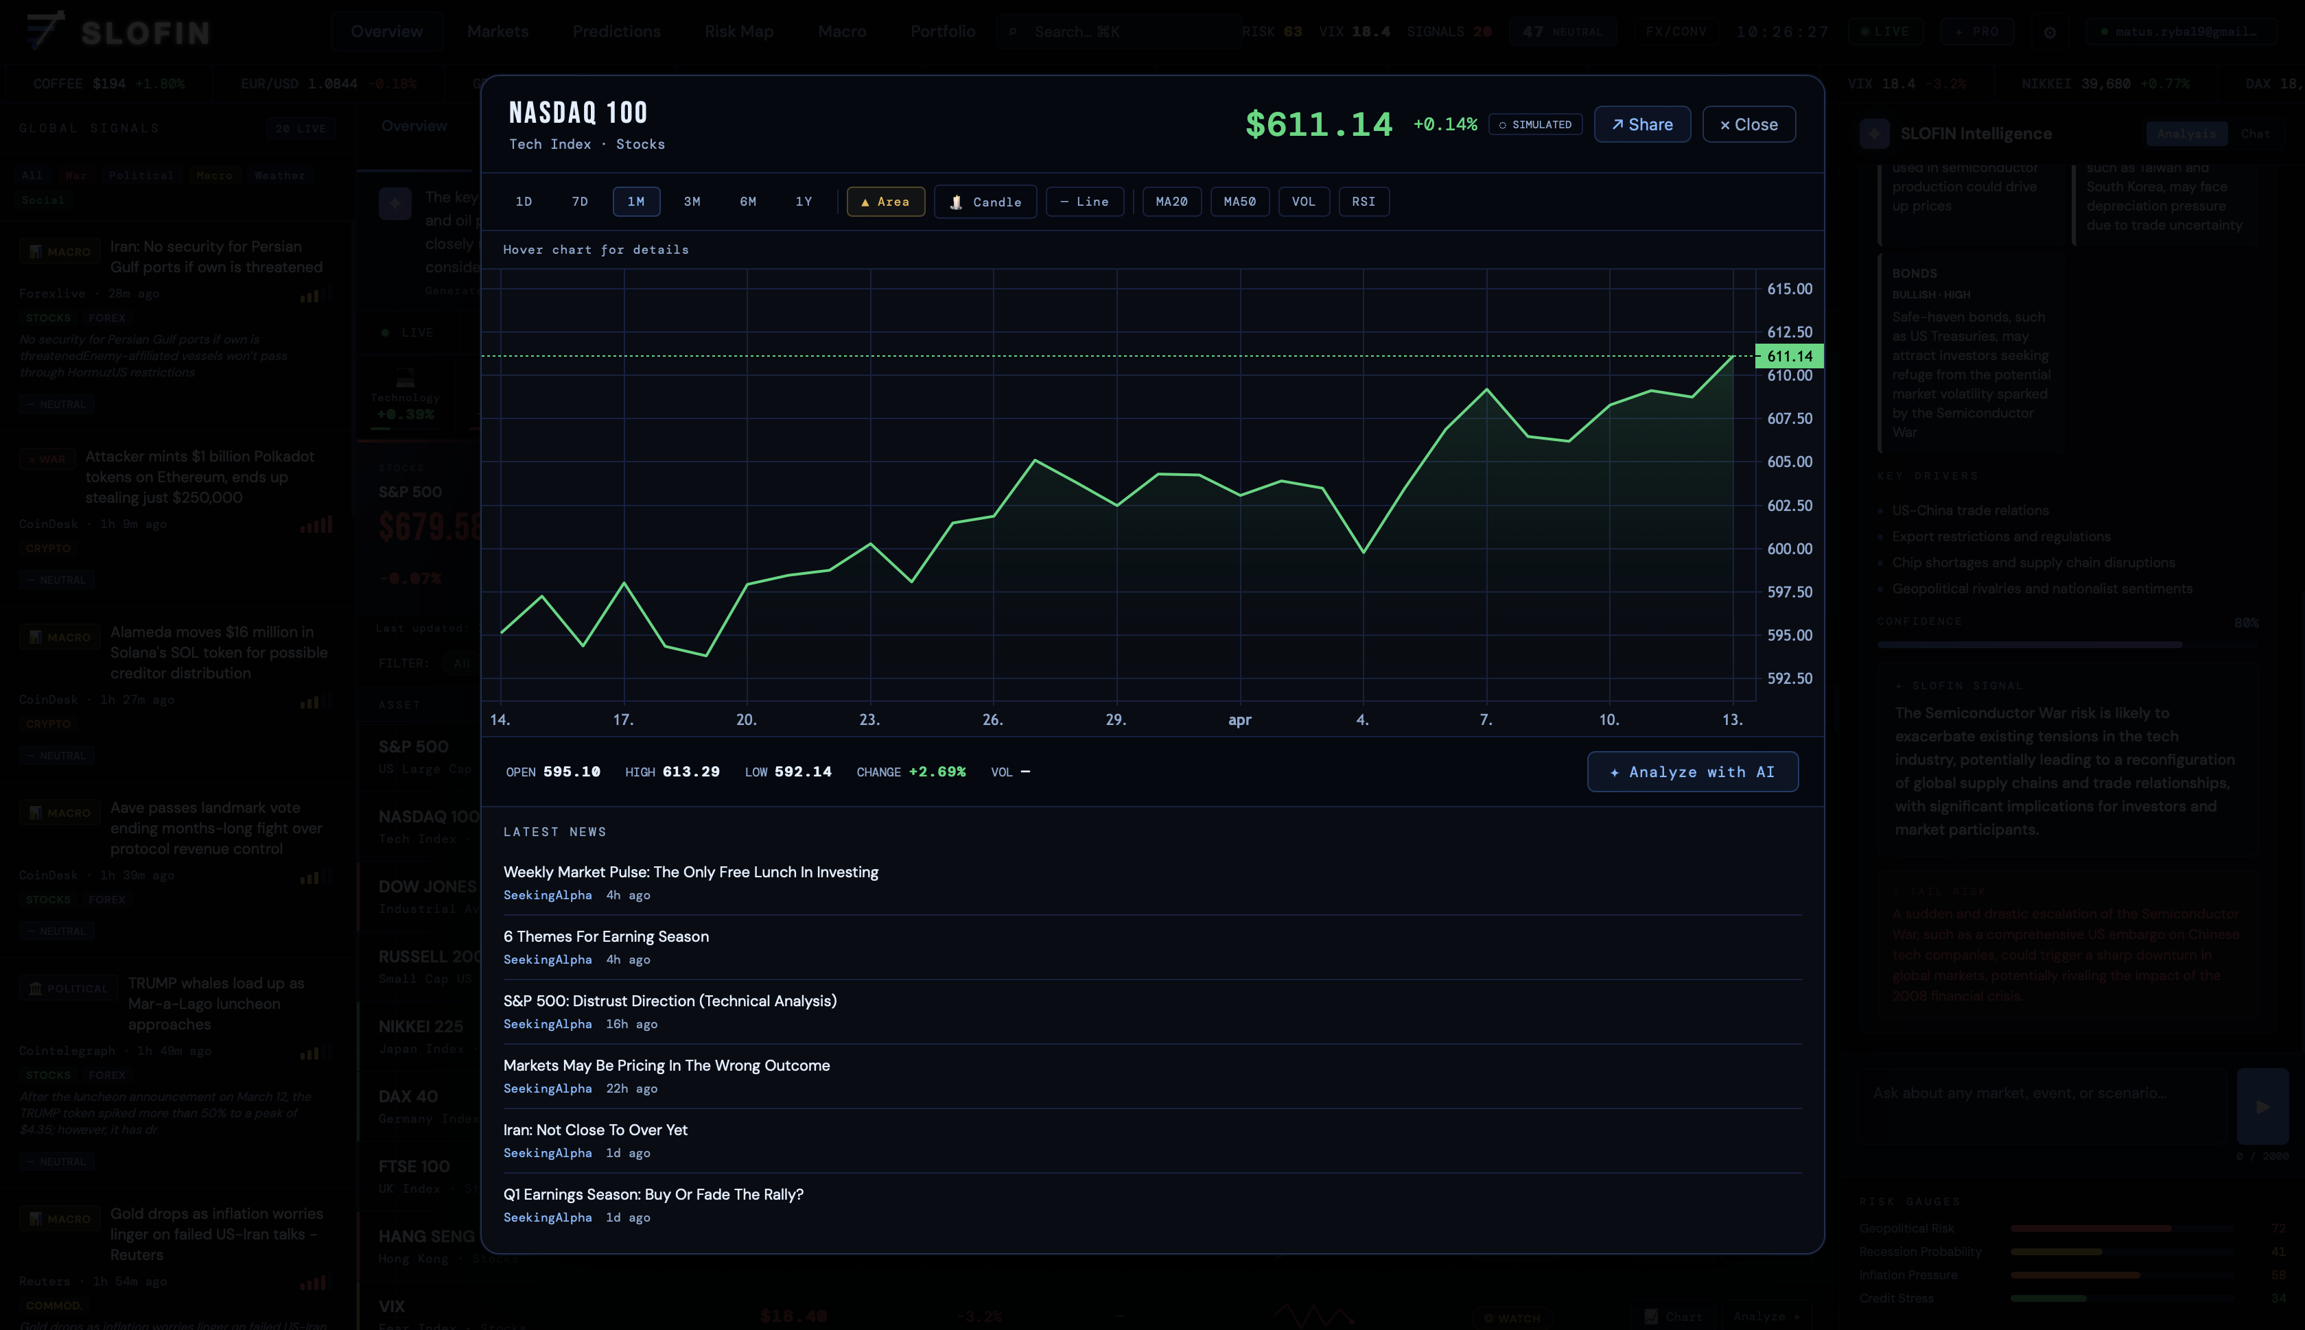
Task: Switch to Candle chart type
Action: point(985,202)
